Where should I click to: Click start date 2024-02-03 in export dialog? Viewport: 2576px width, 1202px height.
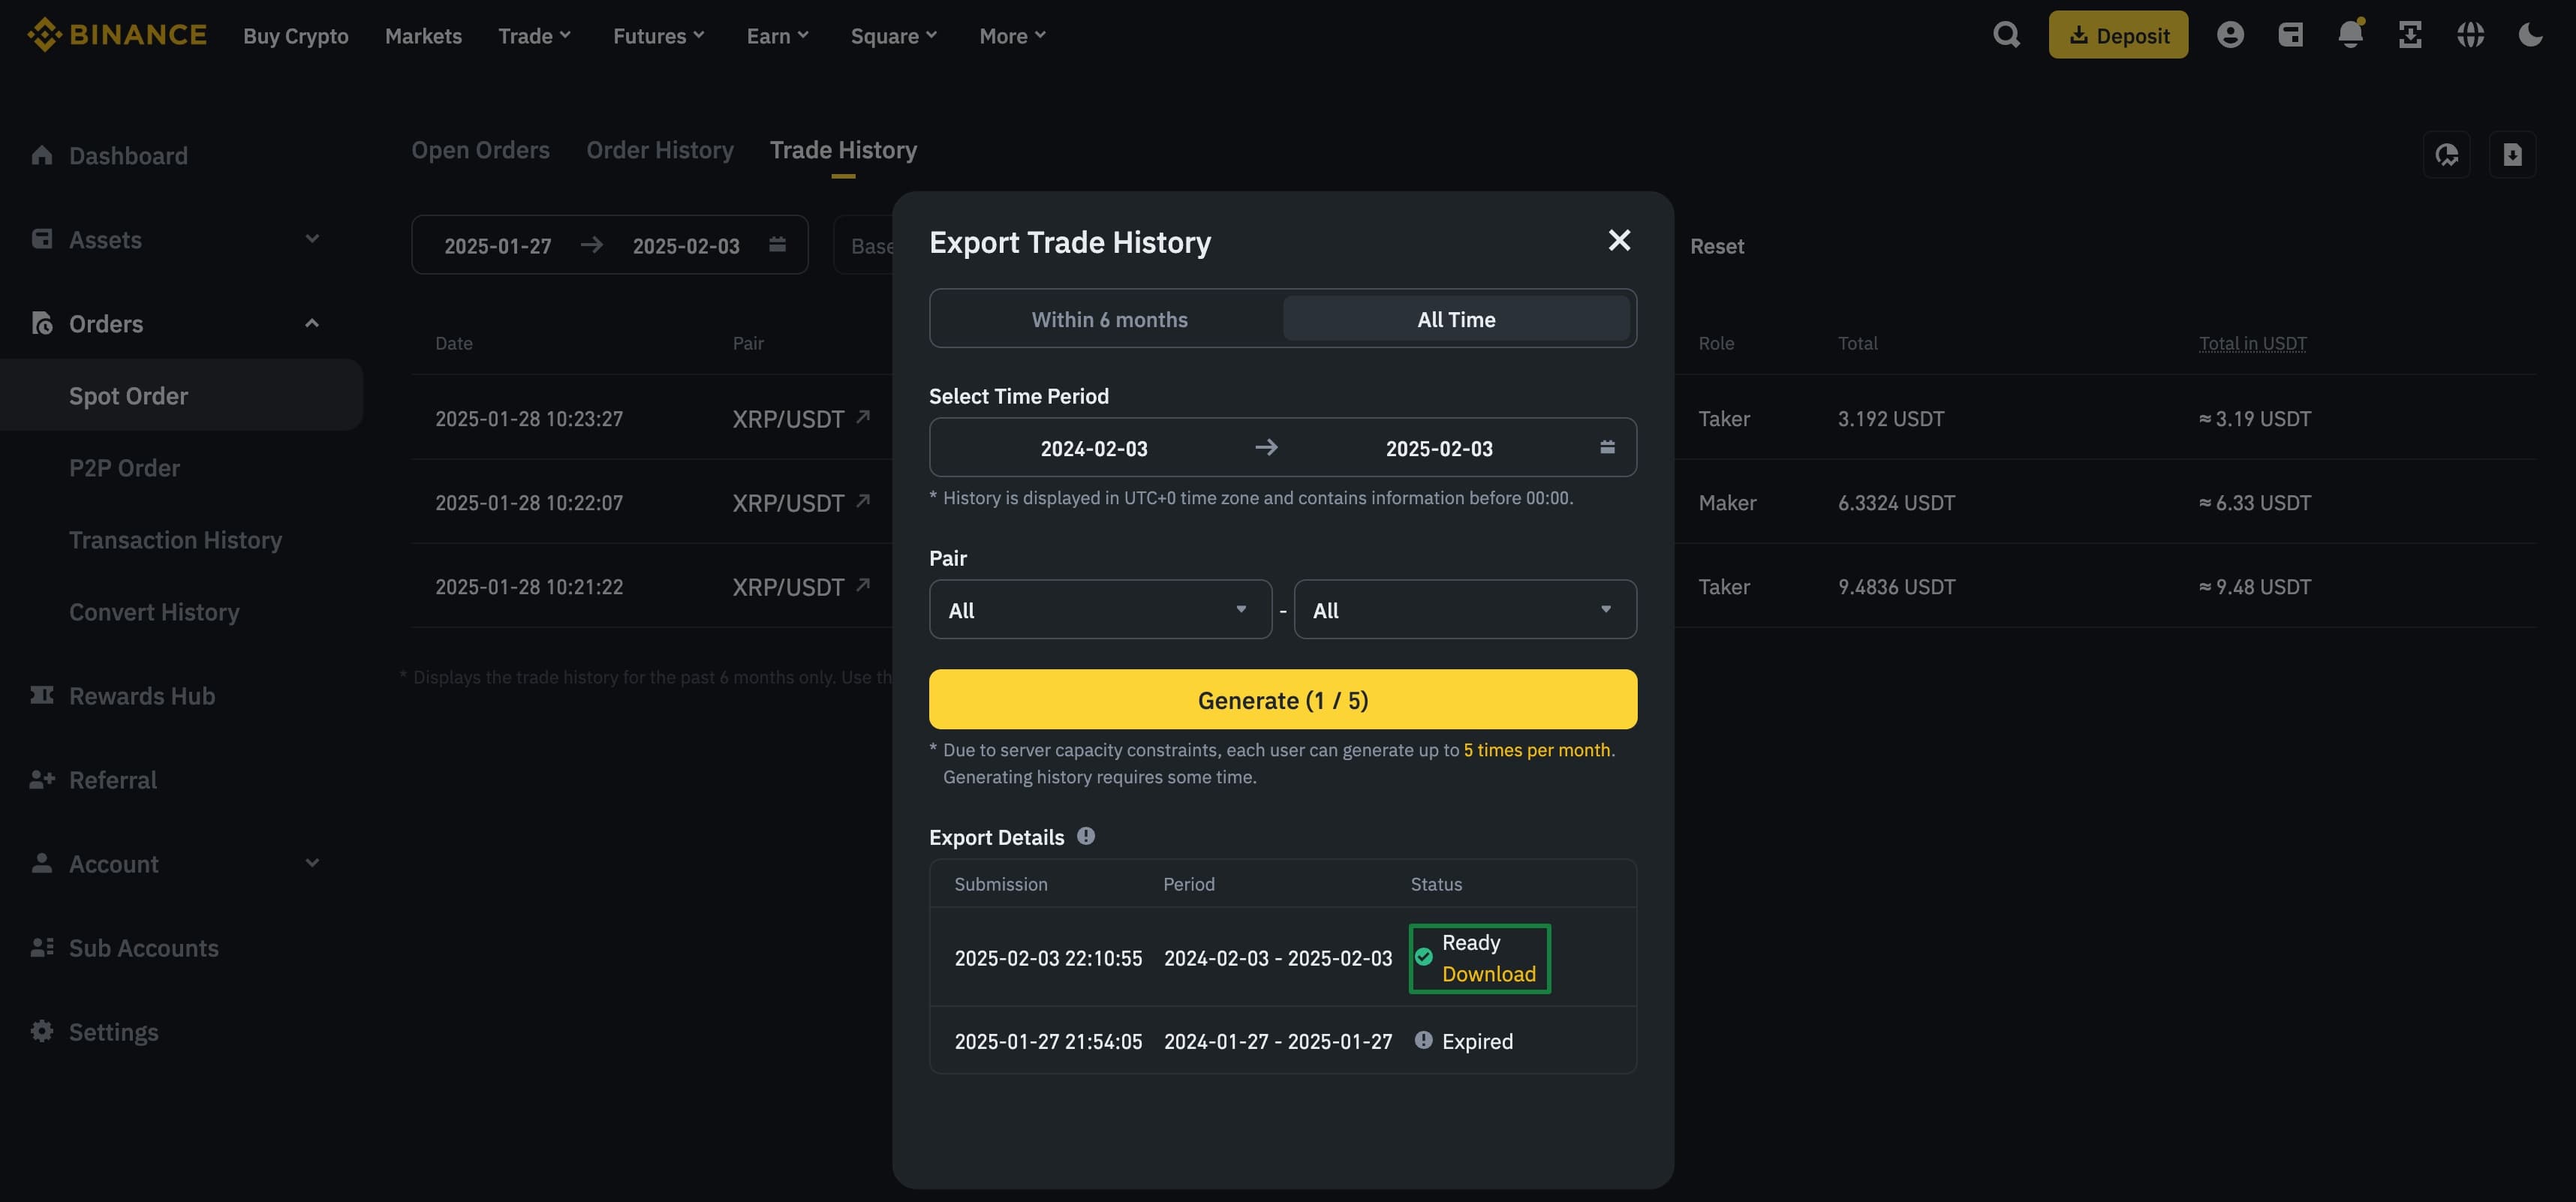[1094, 448]
